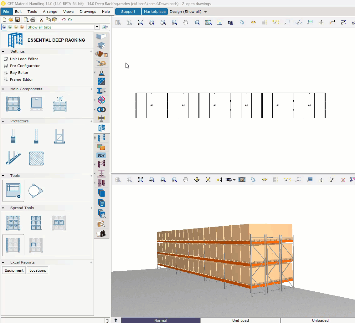The width and height of the screenshot is (355, 323).
Task: Open the Edit menu
Action: coord(18,12)
